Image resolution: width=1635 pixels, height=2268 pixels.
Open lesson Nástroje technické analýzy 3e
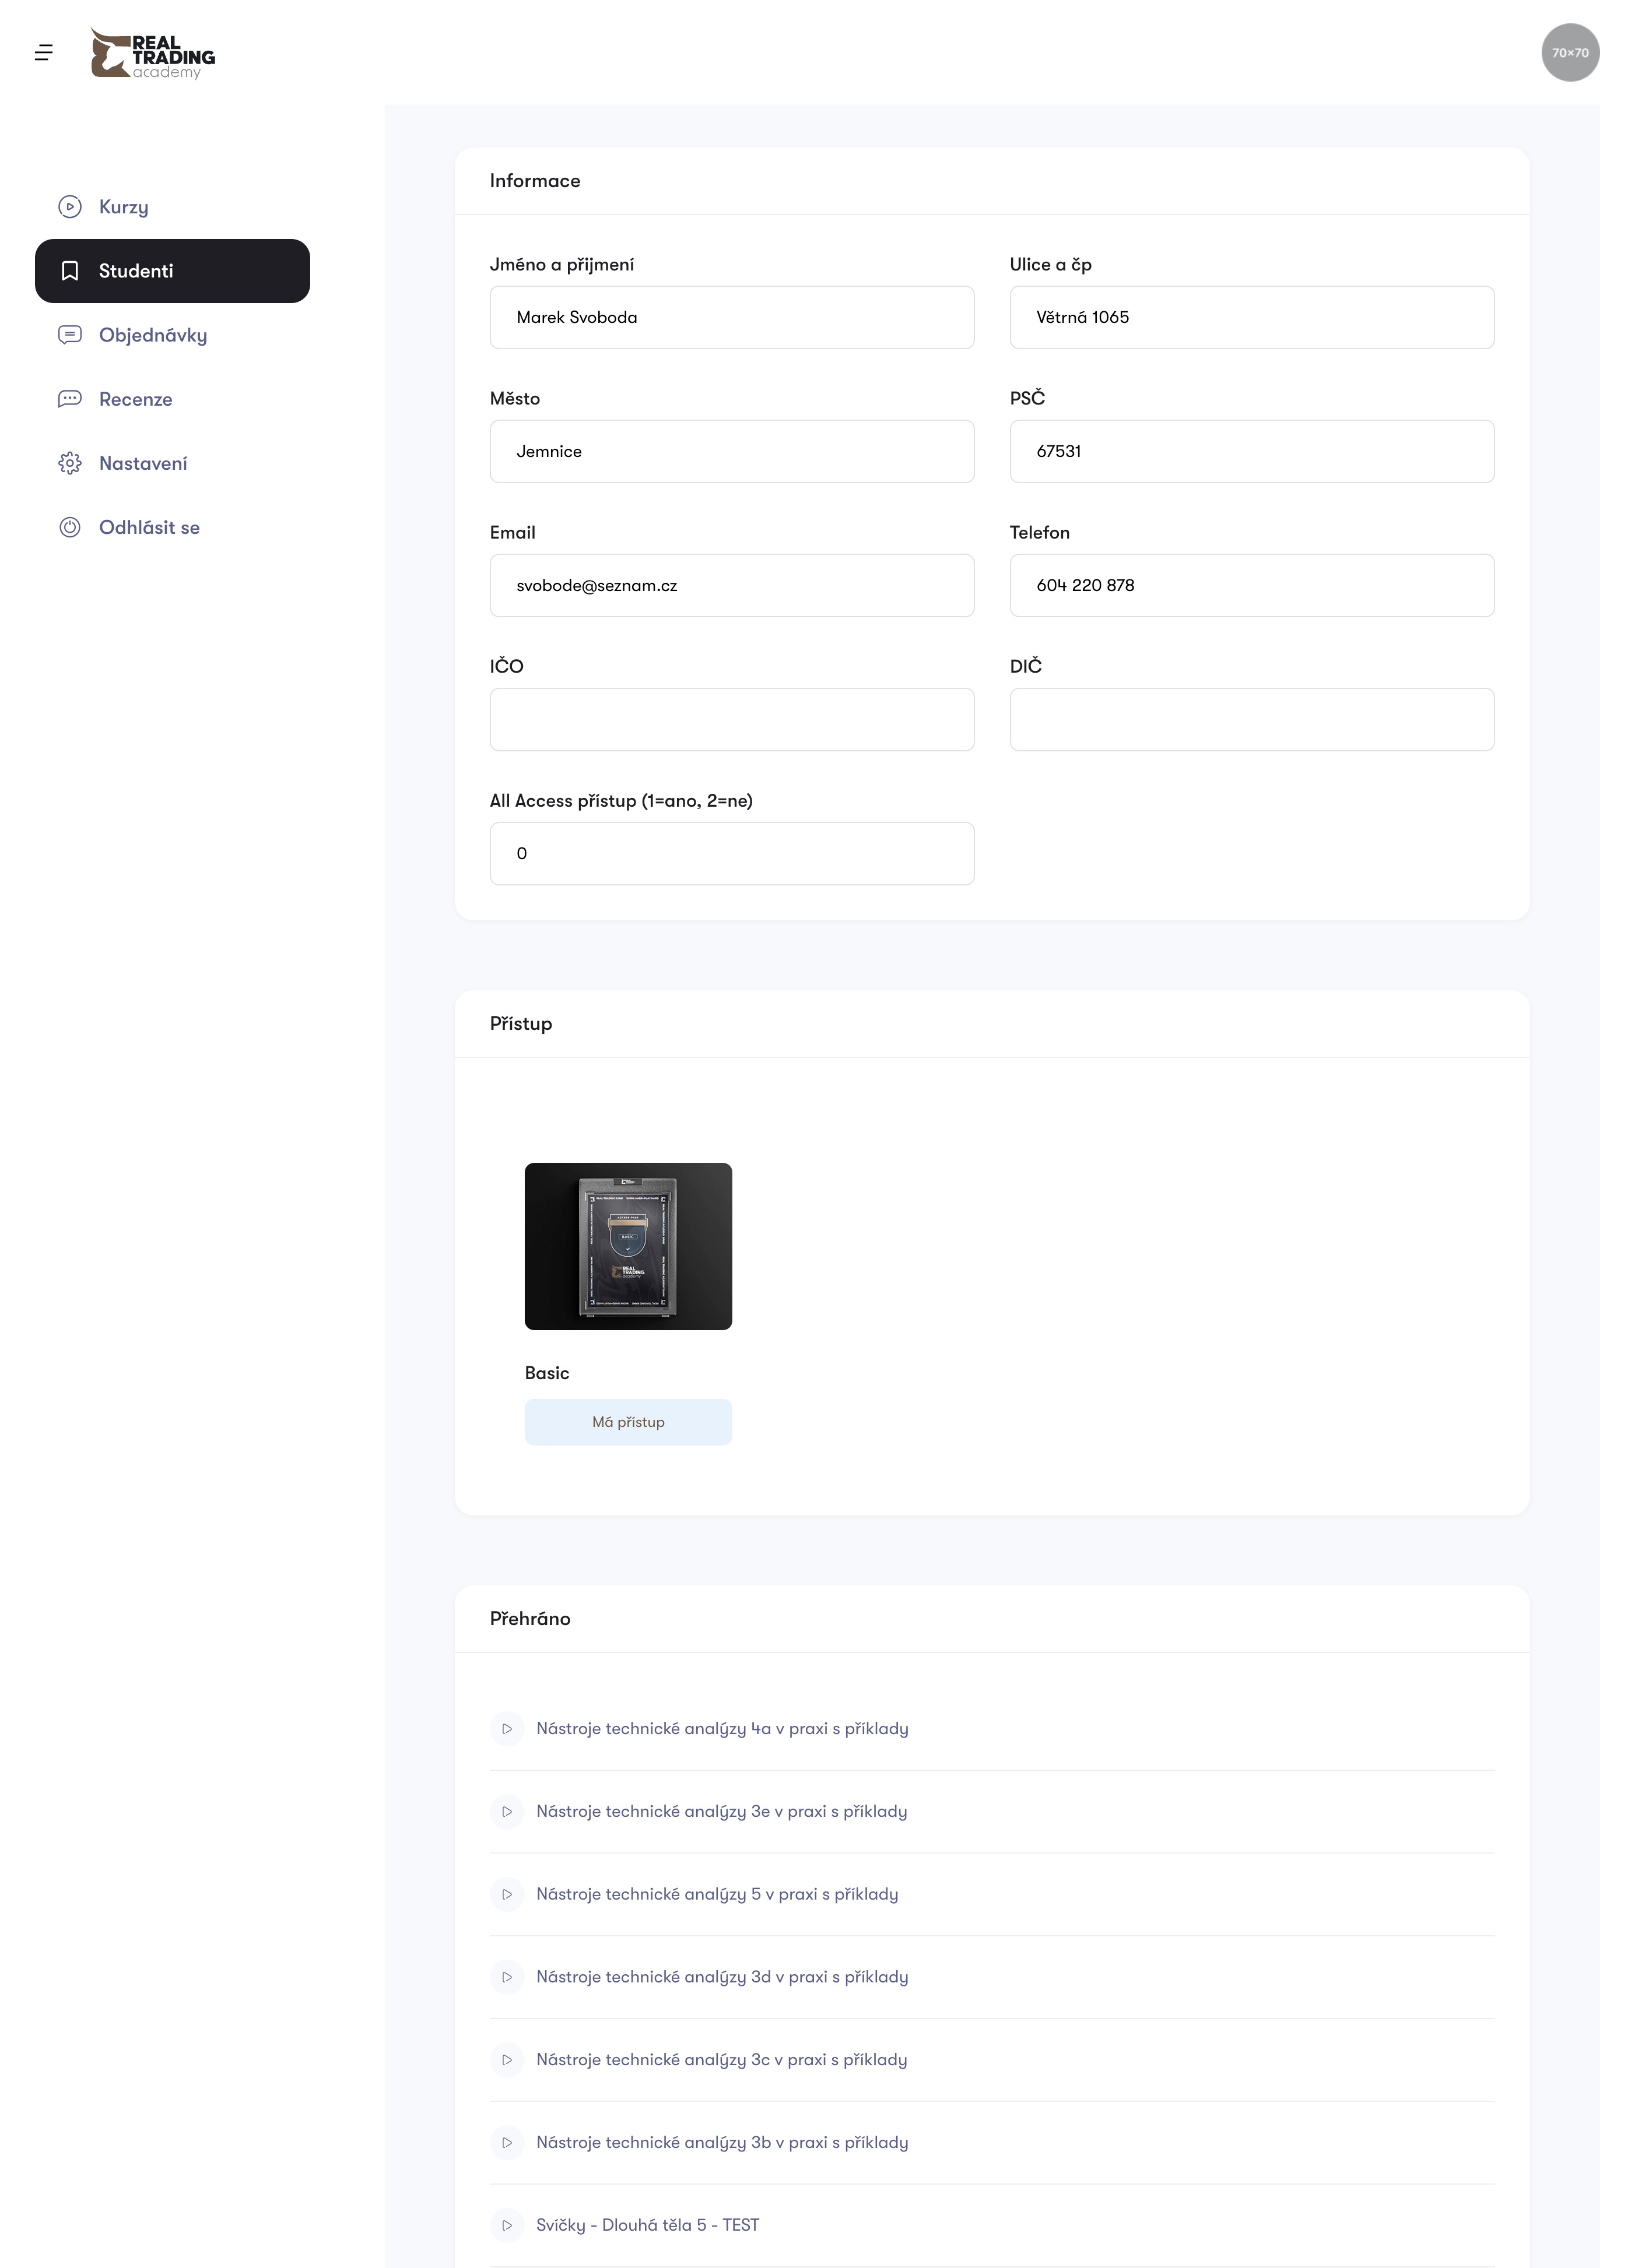click(721, 1811)
